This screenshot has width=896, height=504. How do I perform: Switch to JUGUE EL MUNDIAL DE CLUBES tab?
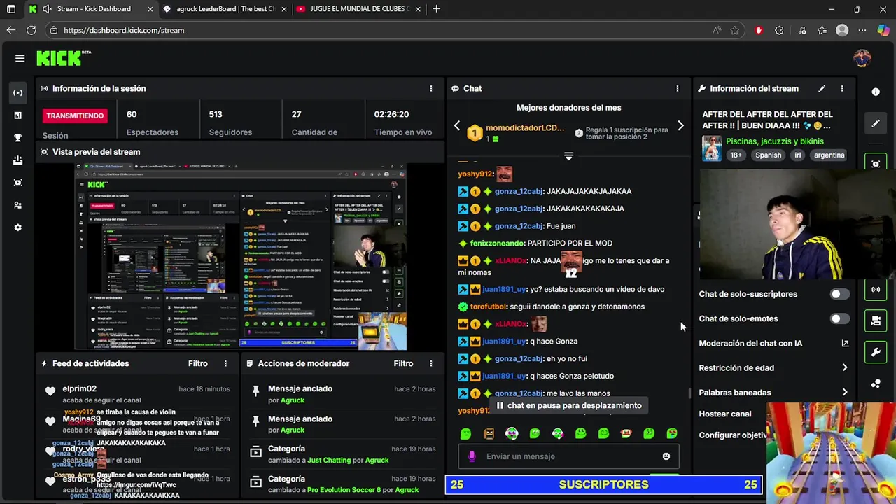(360, 9)
